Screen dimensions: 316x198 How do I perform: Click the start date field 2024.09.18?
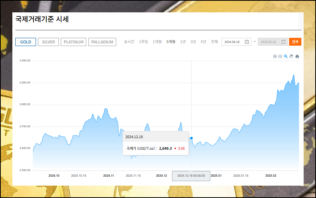[x=237, y=42]
